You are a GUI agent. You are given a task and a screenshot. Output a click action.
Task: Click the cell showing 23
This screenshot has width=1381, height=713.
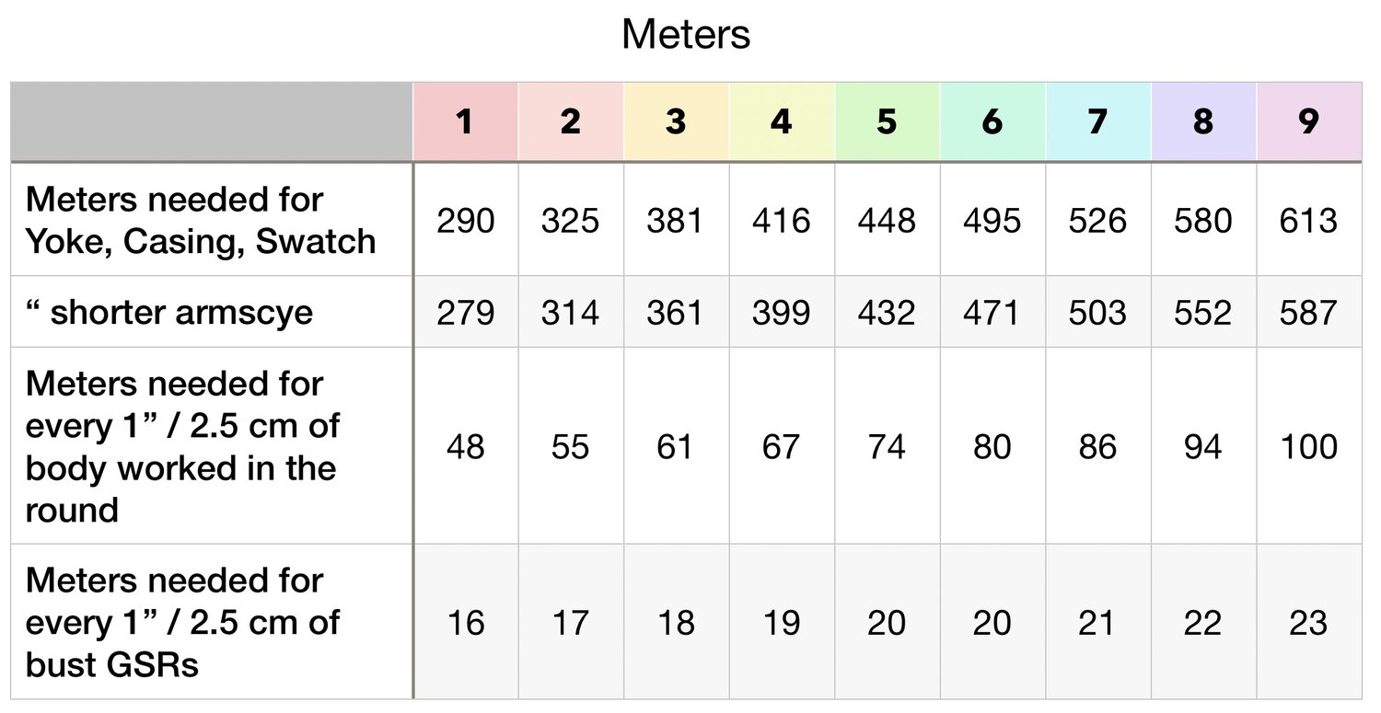click(x=1309, y=622)
